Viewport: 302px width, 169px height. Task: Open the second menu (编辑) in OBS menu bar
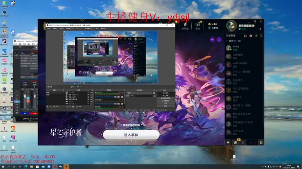pos(55,29)
